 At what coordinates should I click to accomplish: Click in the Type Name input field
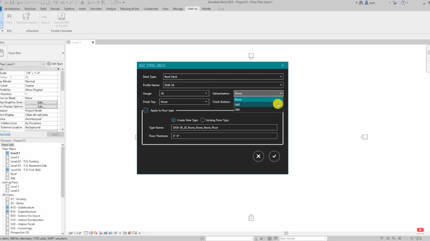[224, 127]
